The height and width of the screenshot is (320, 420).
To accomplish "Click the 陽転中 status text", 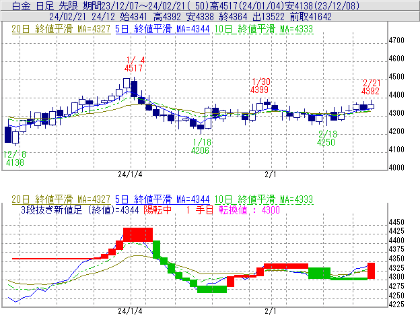I will click(157, 210).
